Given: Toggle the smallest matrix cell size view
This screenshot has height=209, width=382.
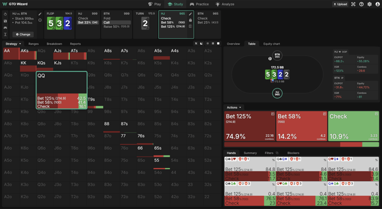Looking at the screenshot, I should 207,43.
